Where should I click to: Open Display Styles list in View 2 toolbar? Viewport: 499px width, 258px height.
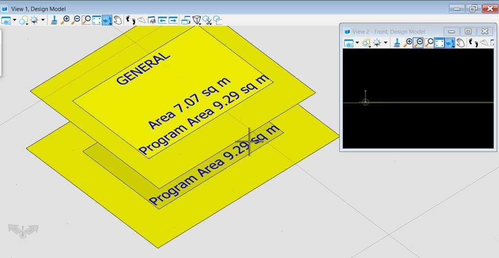pyautogui.click(x=366, y=43)
